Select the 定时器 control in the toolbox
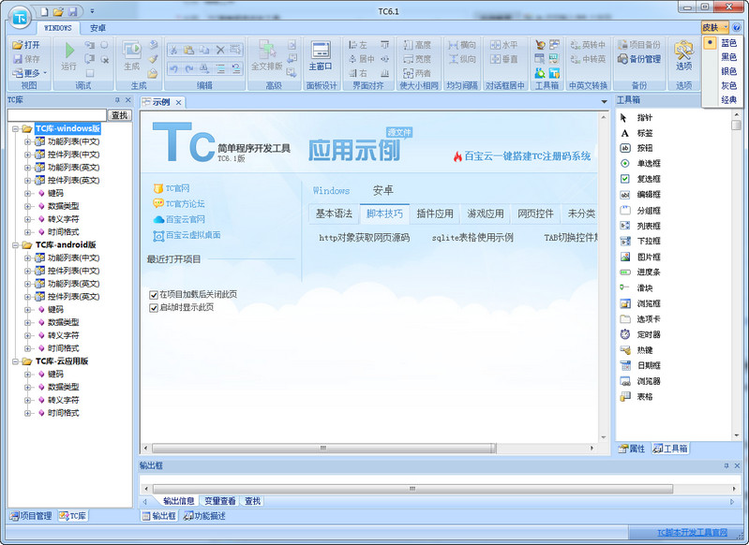749x545 pixels. 649,334
